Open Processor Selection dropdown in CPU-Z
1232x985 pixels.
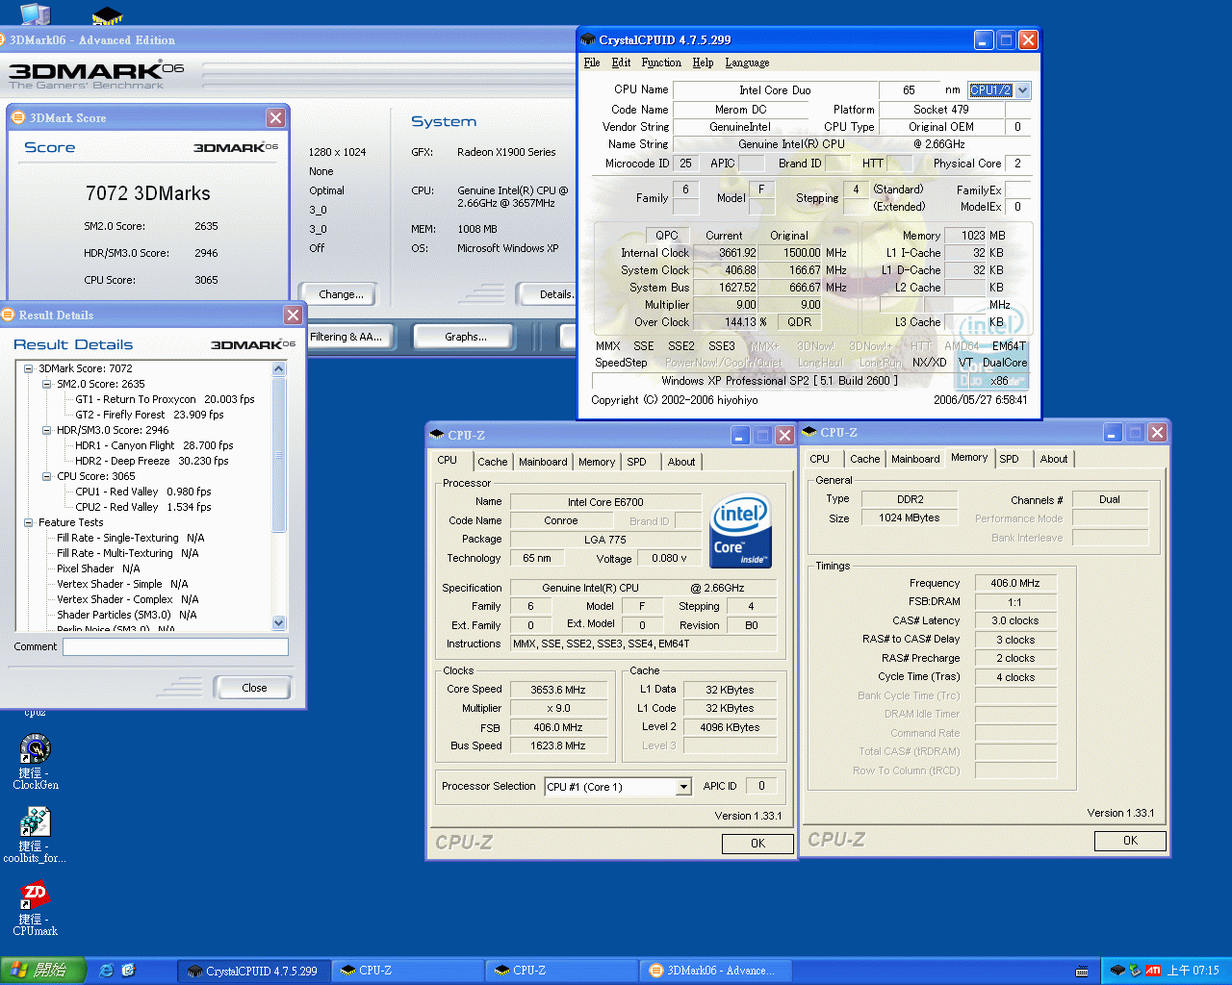click(683, 787)
